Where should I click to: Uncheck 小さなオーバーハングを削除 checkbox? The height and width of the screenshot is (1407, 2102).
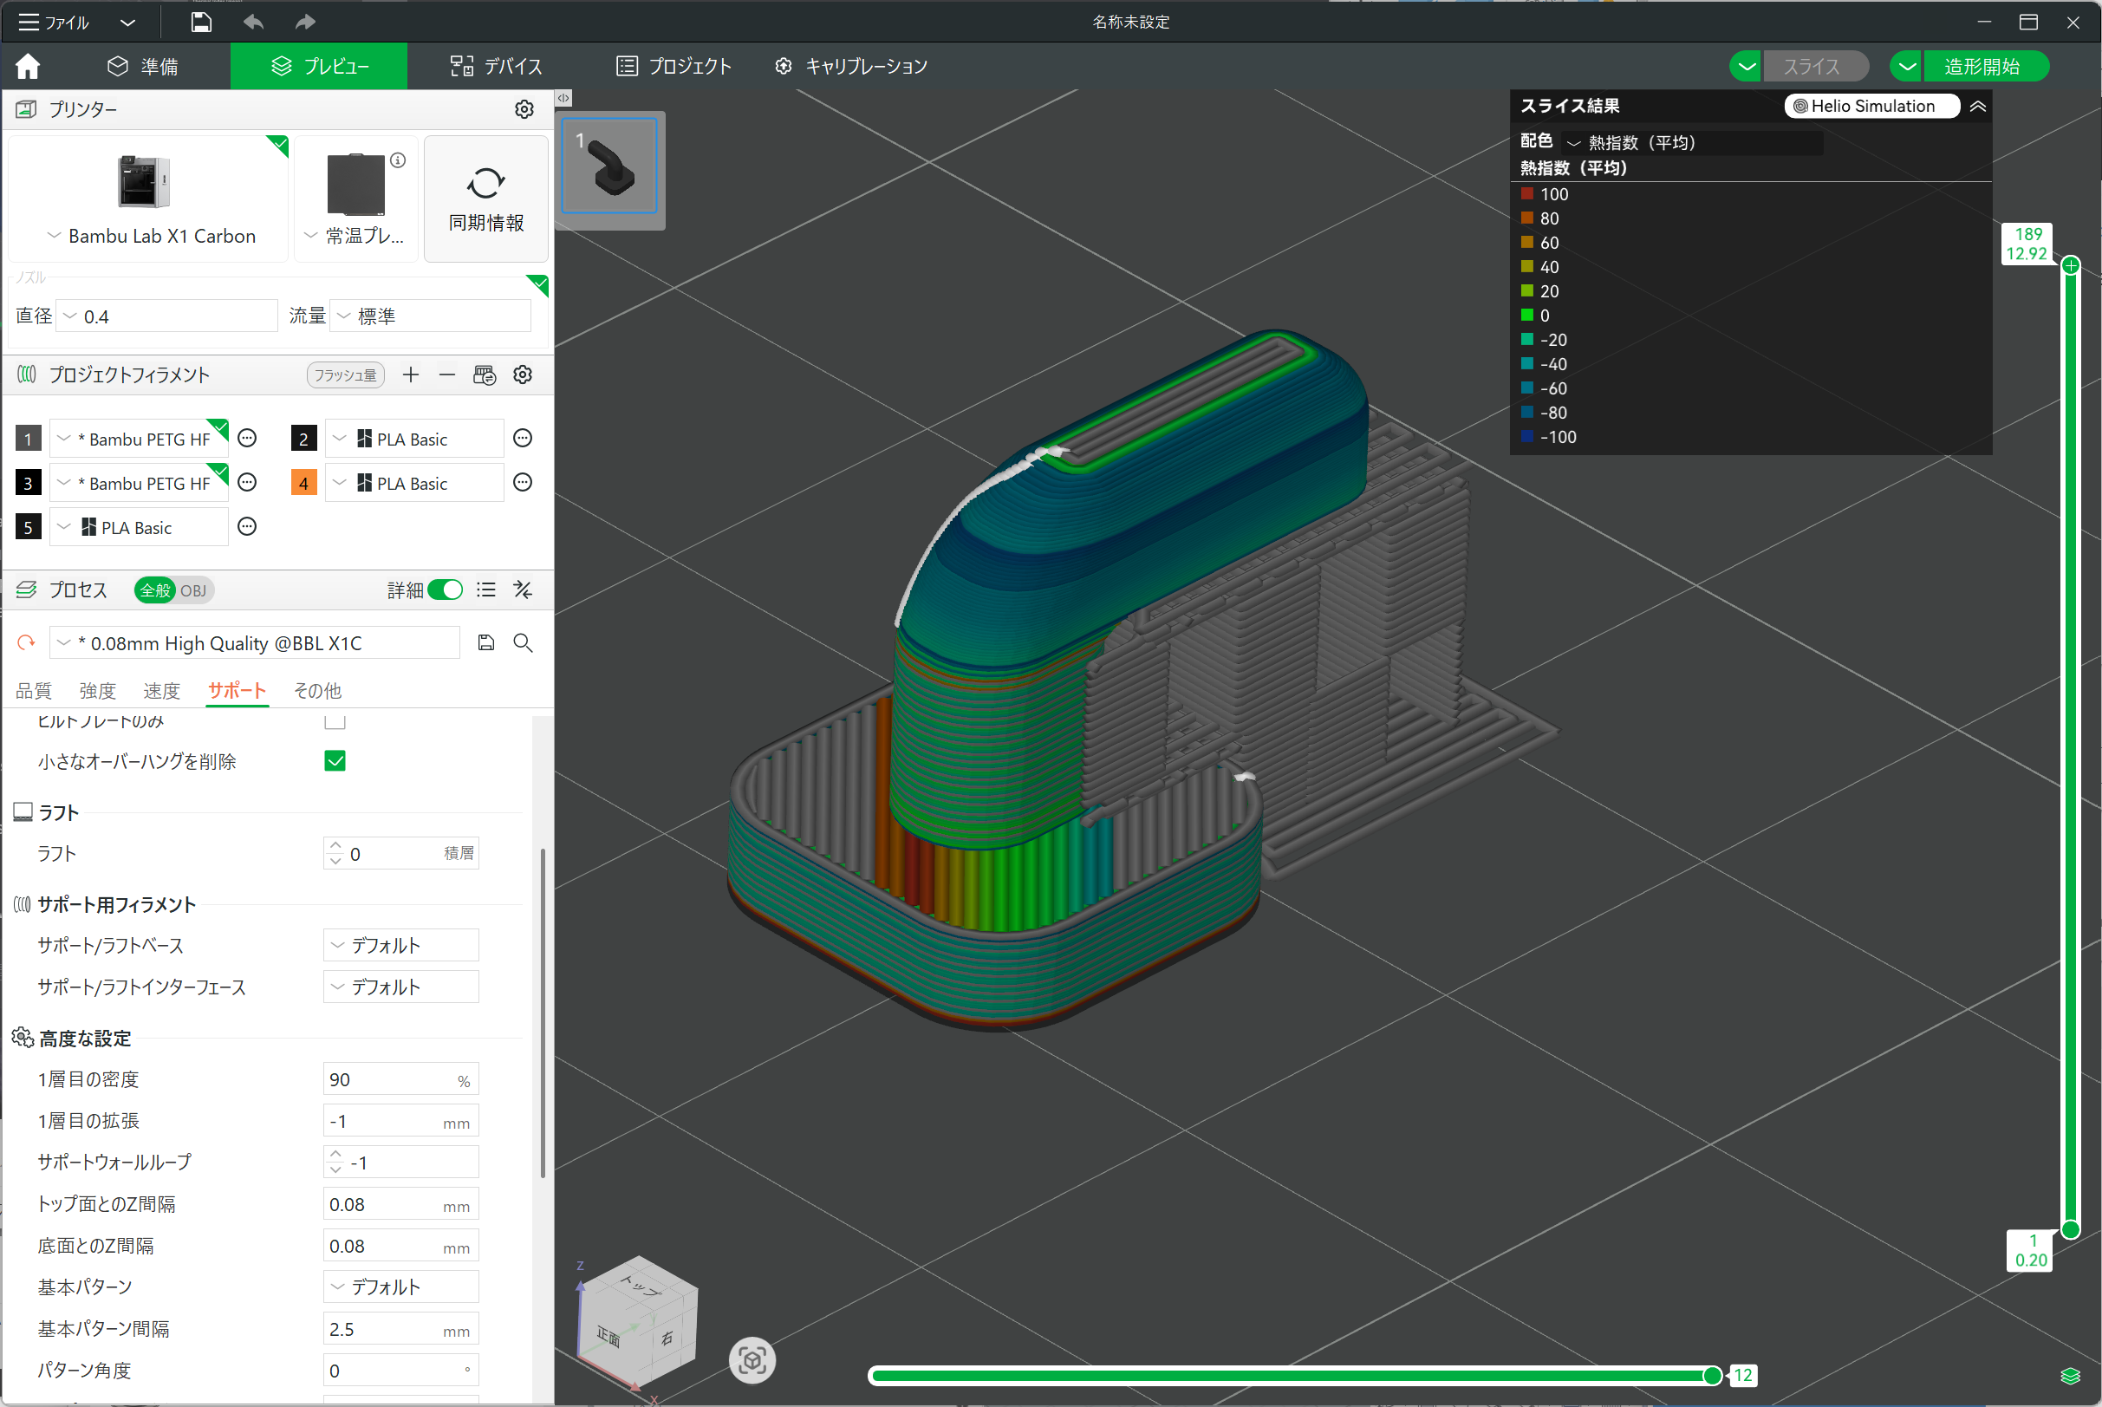click(x=335, y=761)
